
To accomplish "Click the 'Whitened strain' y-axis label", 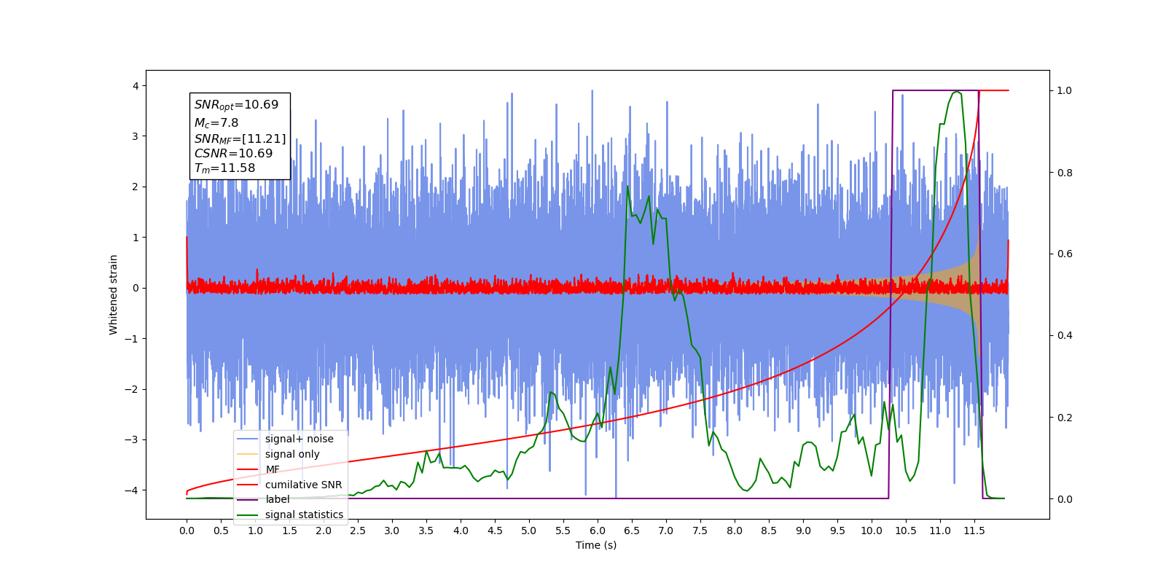I will pyautogui.click(x=114, y=294).
